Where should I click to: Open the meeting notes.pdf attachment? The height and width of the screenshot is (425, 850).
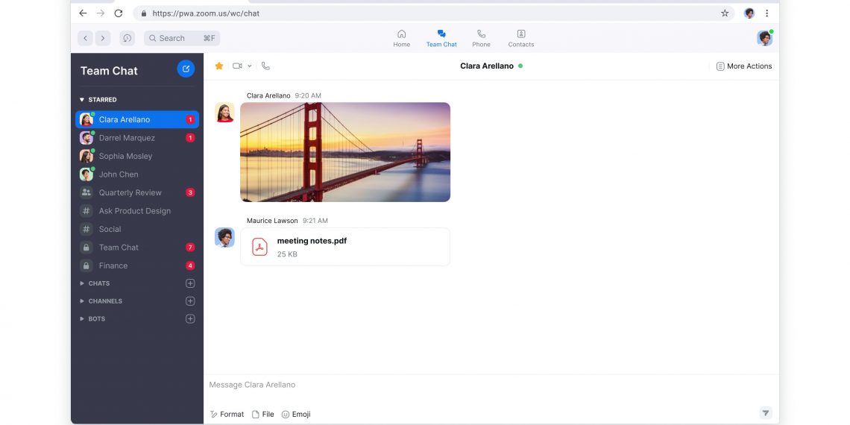click(345, 248)
